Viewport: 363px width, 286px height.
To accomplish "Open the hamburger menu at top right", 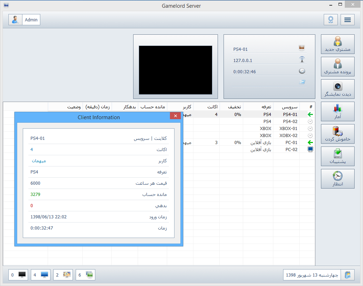I will 348,20.
